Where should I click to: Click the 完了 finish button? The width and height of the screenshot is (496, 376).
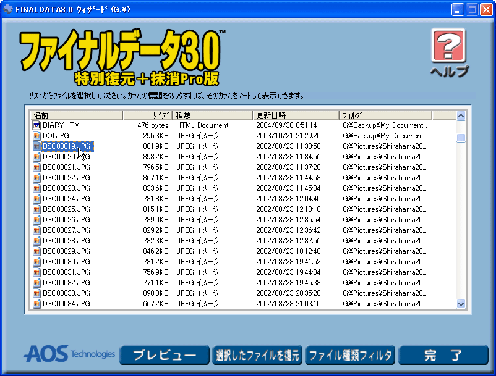tap(443, 355)
